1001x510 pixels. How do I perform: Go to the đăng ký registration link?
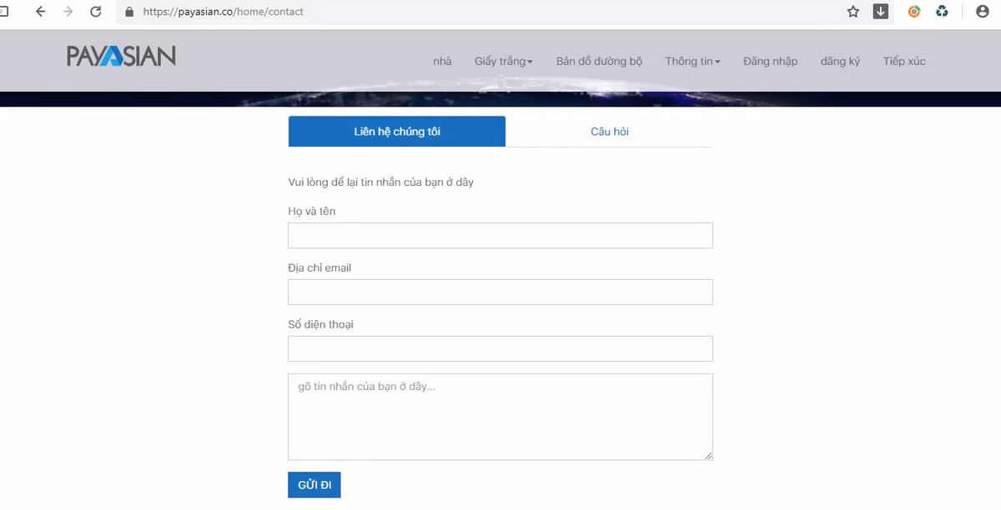pos(840,61)
